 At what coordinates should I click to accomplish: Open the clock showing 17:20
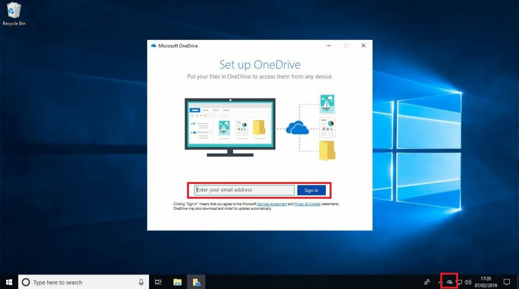486,282
